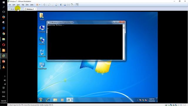The image size is (188, 106).
Task: Click scroll down arrow in gpupdate console
Action: pos(124,59)
